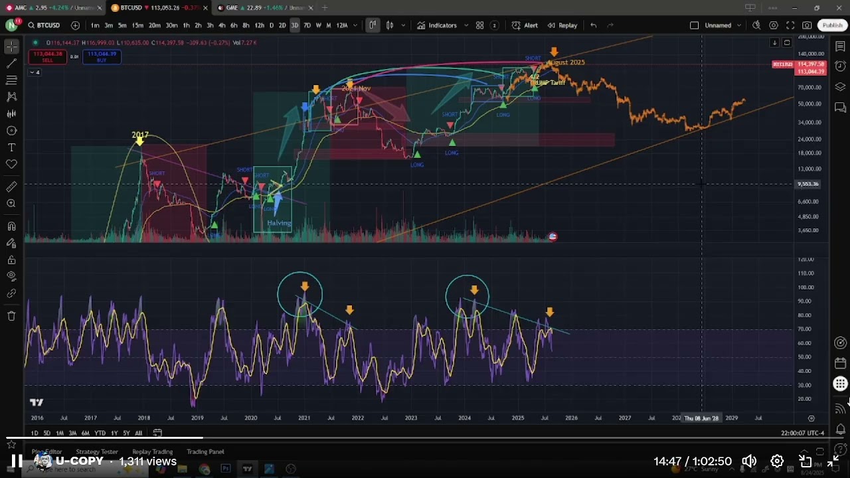Pause the video playback

(17, 461)
